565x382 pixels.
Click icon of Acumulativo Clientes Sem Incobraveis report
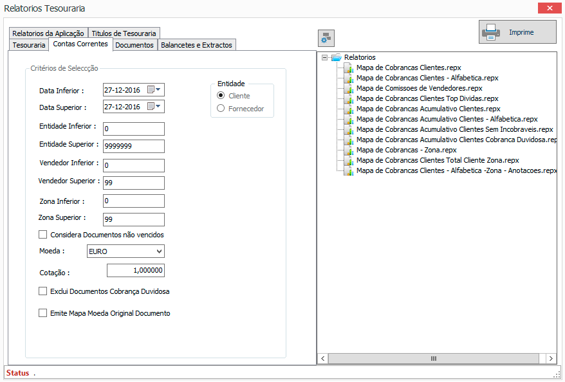point(348,130)
